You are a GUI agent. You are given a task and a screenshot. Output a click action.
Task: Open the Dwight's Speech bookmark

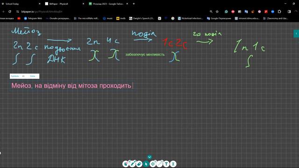[142, 19]
